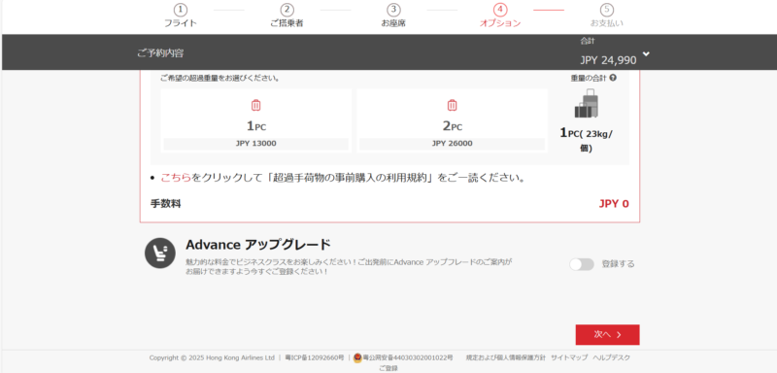
Task: Click the 1PC( 23kg/個) weight total
Action: 587,140
